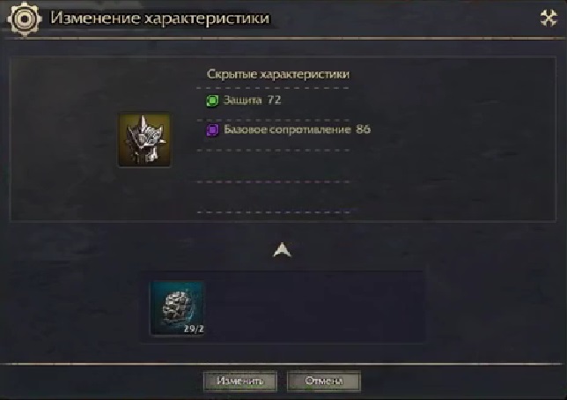
Task: Click the upward arrow above the material slot
Action: (282, 250)
